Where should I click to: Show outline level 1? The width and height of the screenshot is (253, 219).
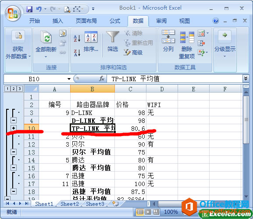click(x=7, y=89)
